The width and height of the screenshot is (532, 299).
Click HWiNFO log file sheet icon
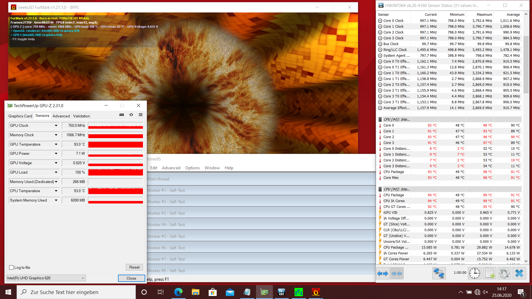coord(489,274)
